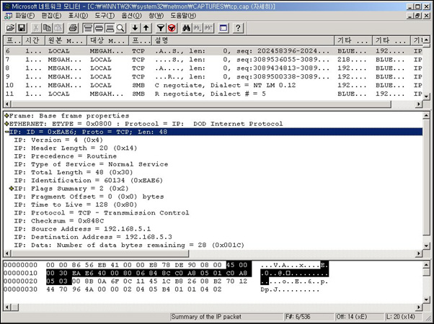The width and height of the screenshot is (434, 324).
Task: Open the display filter funnel icon
Action: [x=161, y=28]
